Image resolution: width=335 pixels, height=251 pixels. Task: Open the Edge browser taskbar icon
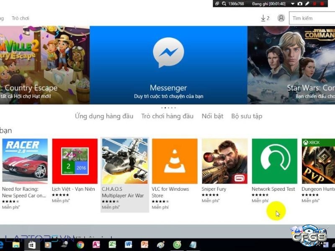(1, 245)
